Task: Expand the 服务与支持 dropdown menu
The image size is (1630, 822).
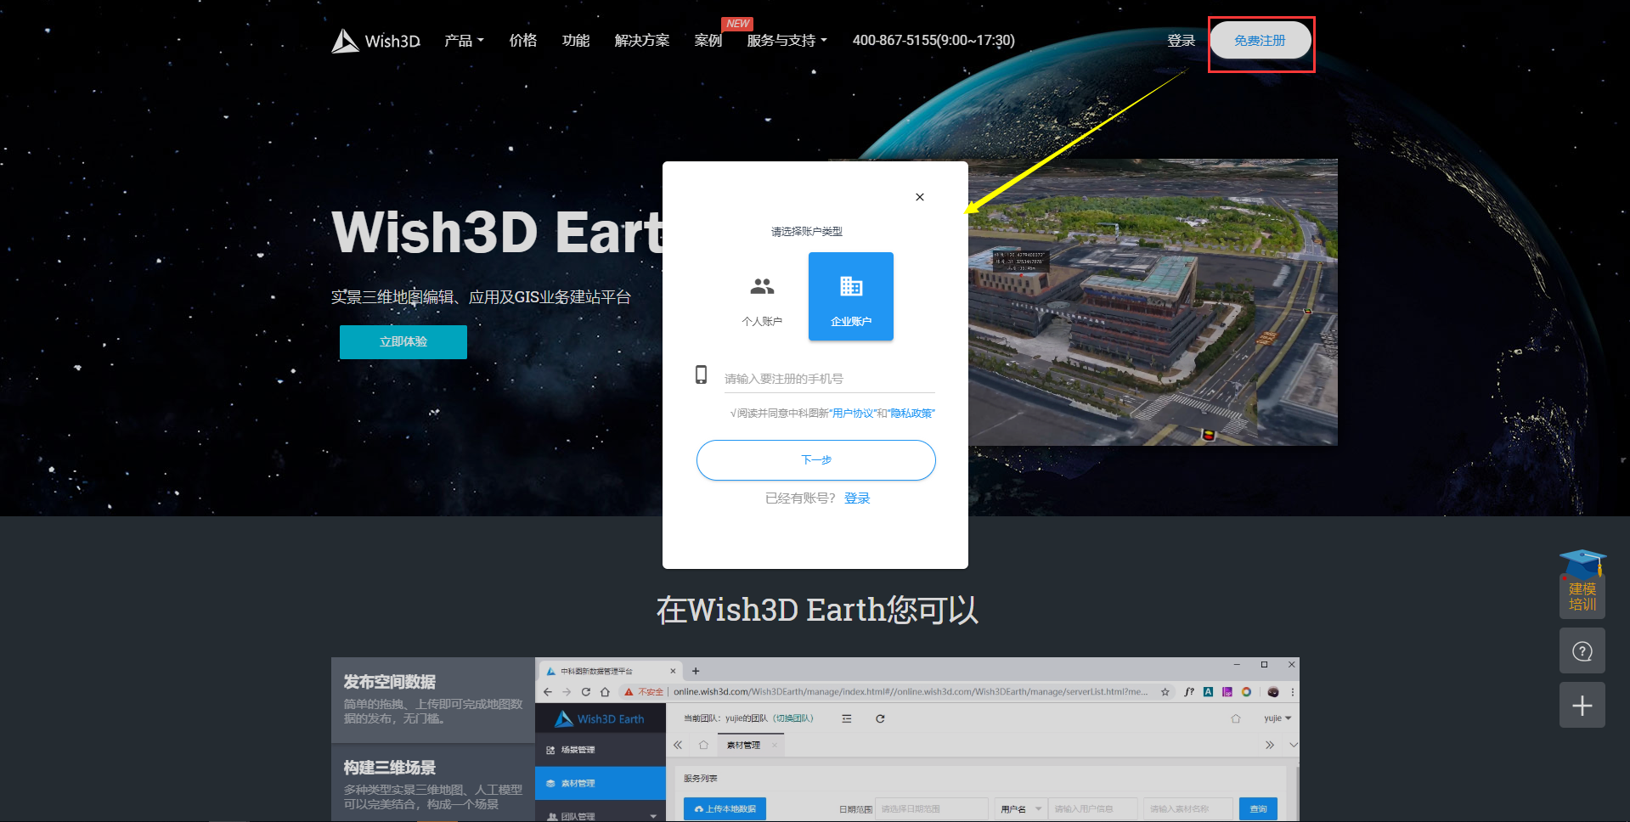Action: click(786, 41)
